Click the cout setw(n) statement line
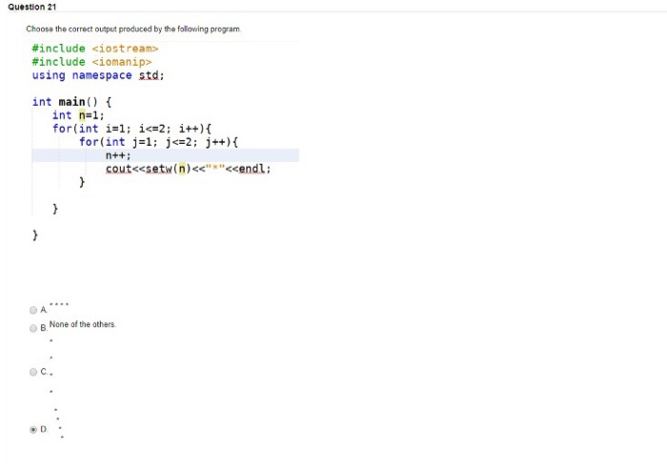 coord(188,169)
